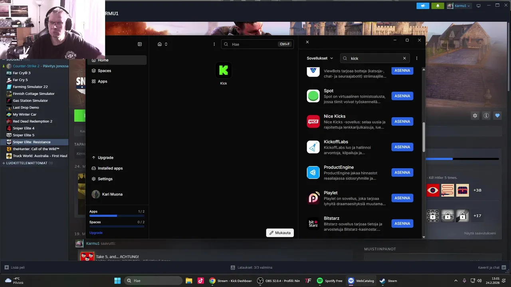The width and height of the screenshot is (511, 287).
Task: Toggle the WebCatalog sidebar panel icon
Action: 140,44
